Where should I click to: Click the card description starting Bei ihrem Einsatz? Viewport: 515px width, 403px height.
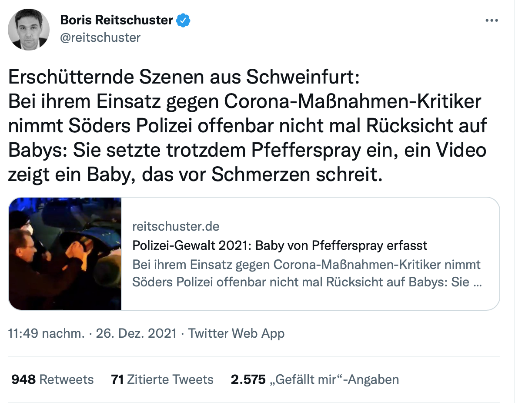[307, 273]
